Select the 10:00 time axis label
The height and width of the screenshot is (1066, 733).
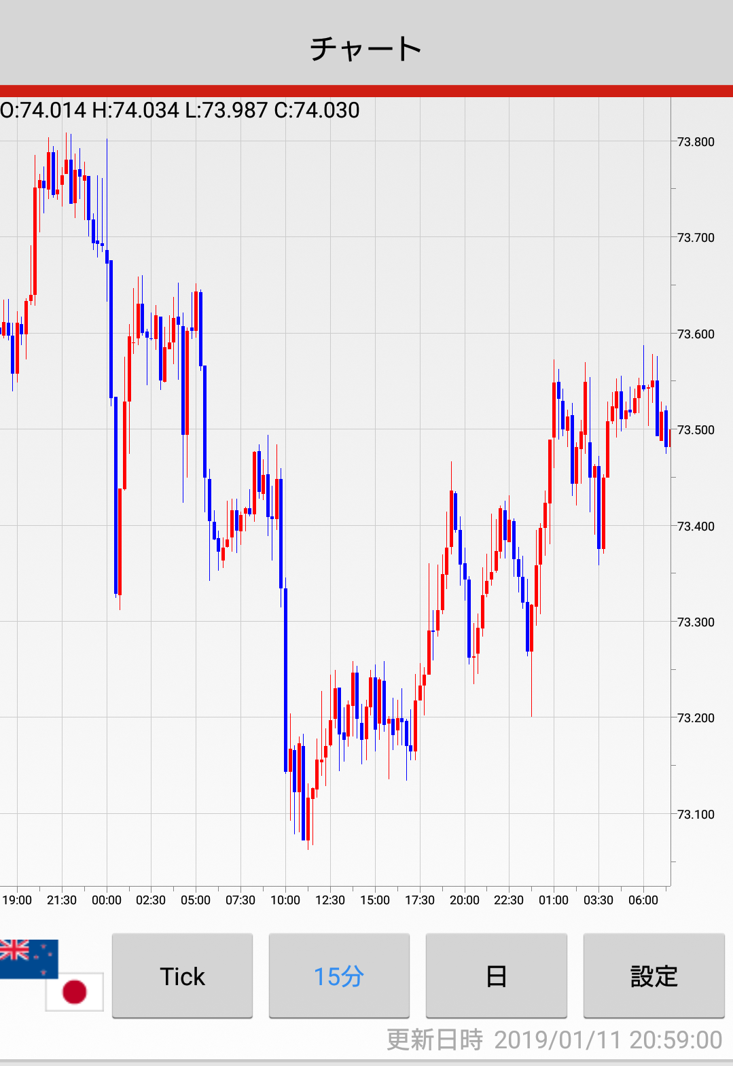click(x=285, y=900)
